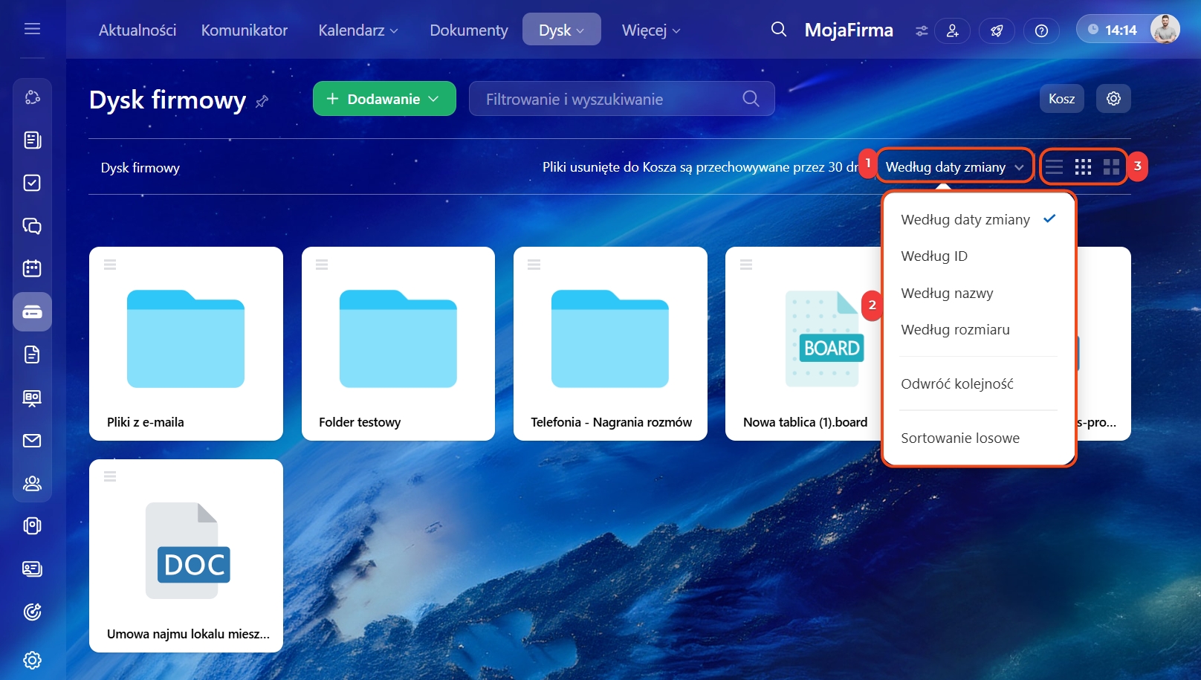Go to Aktualności in the top navigation
This screenshot has width=1201, height=680.
tap(137, 30)
